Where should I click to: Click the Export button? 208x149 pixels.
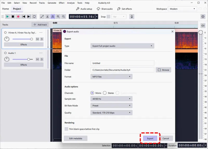click(150, 138)
